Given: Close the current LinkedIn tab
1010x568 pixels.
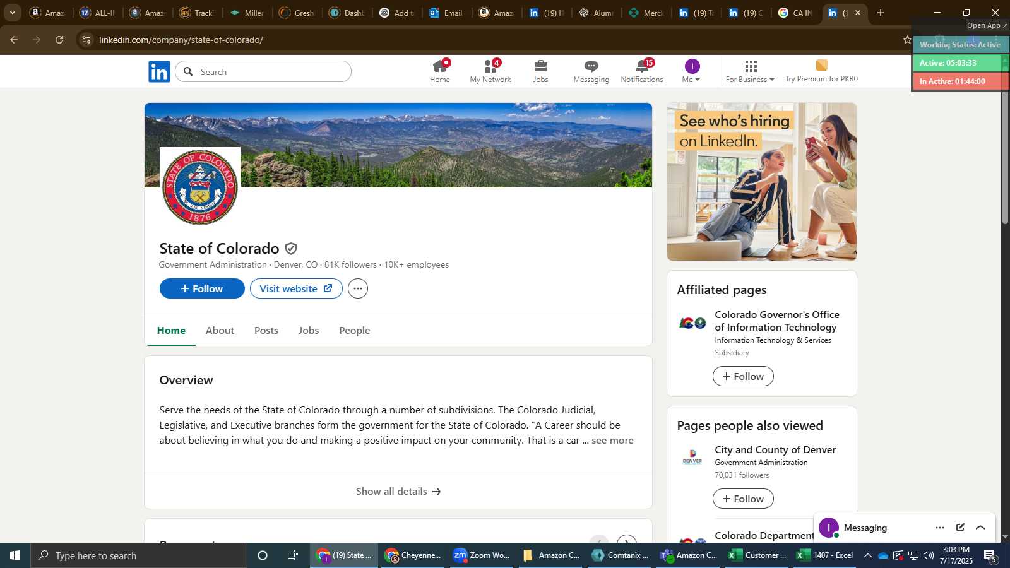Looking at the screenshot, I should tap(858, 13).
